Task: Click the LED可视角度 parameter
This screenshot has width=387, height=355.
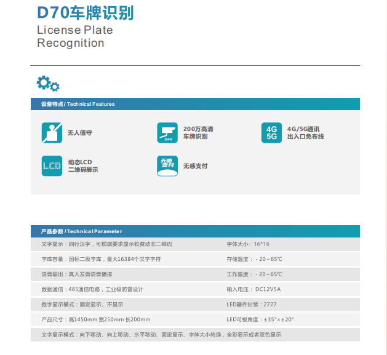Action: [x=260, y=319]
